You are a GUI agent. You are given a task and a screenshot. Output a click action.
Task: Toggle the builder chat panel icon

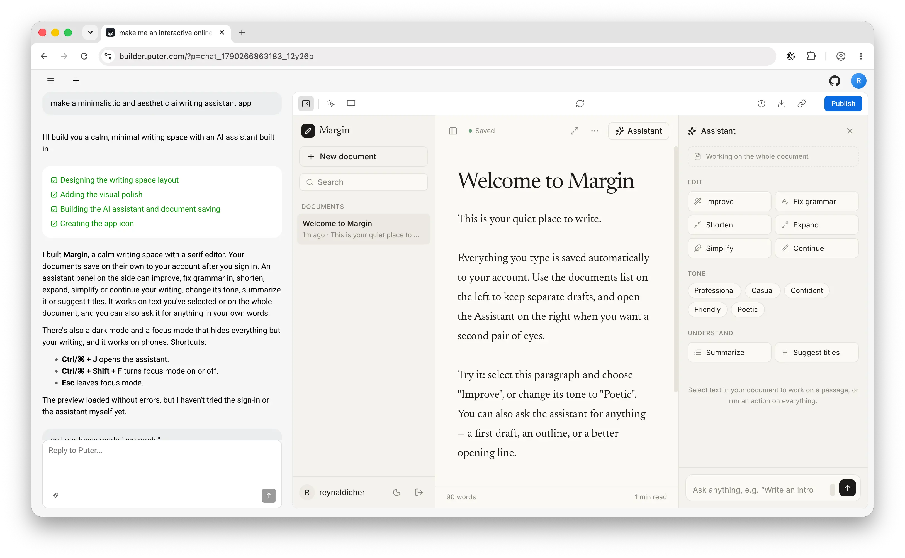(306, 104)
